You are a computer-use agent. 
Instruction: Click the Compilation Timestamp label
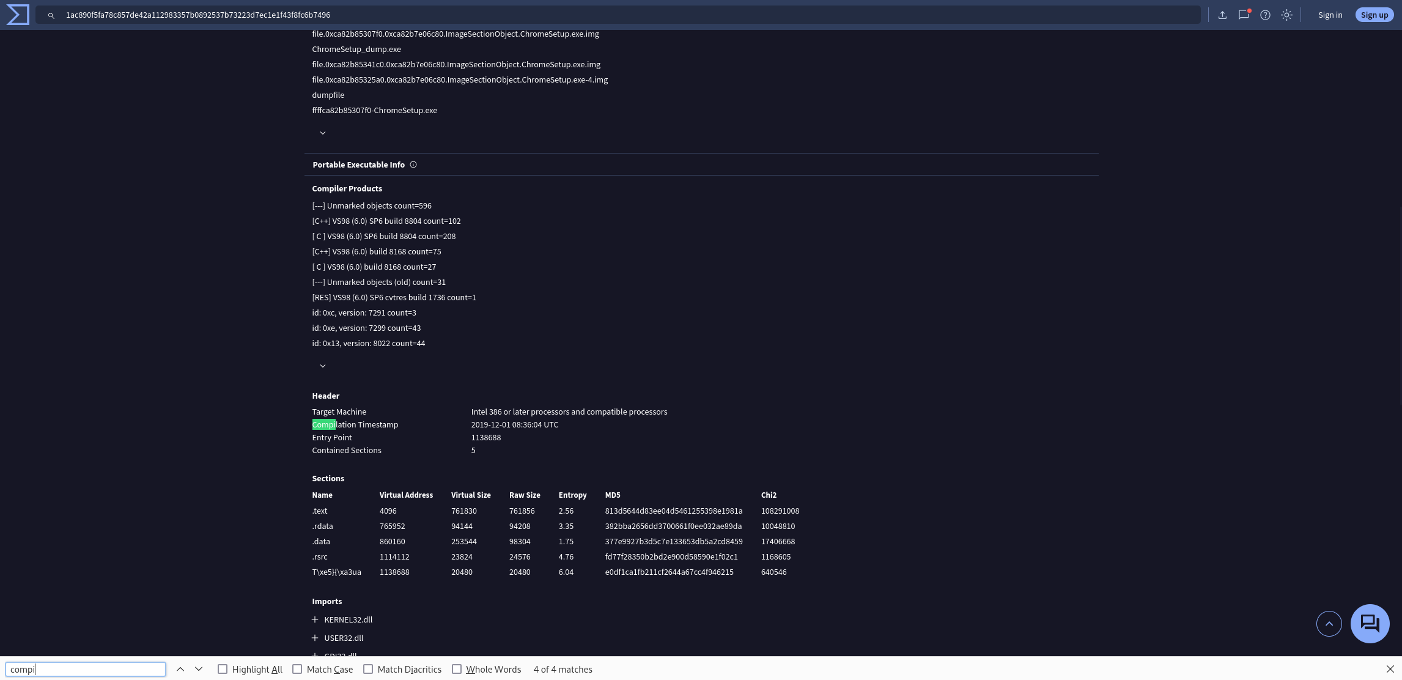(355, 424)
